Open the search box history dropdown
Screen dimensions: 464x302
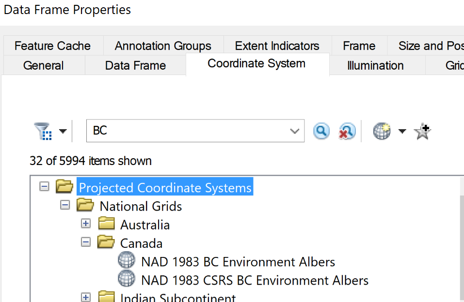(294, 131)
